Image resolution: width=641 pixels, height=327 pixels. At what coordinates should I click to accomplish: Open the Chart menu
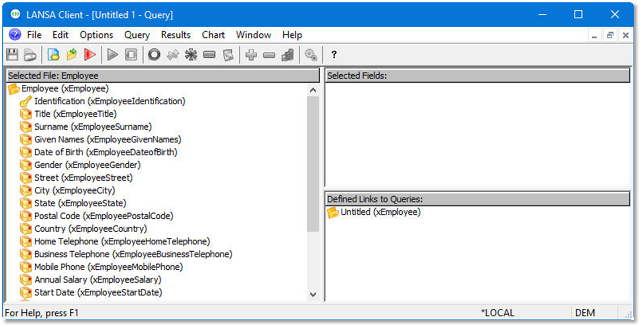(213, 35)
